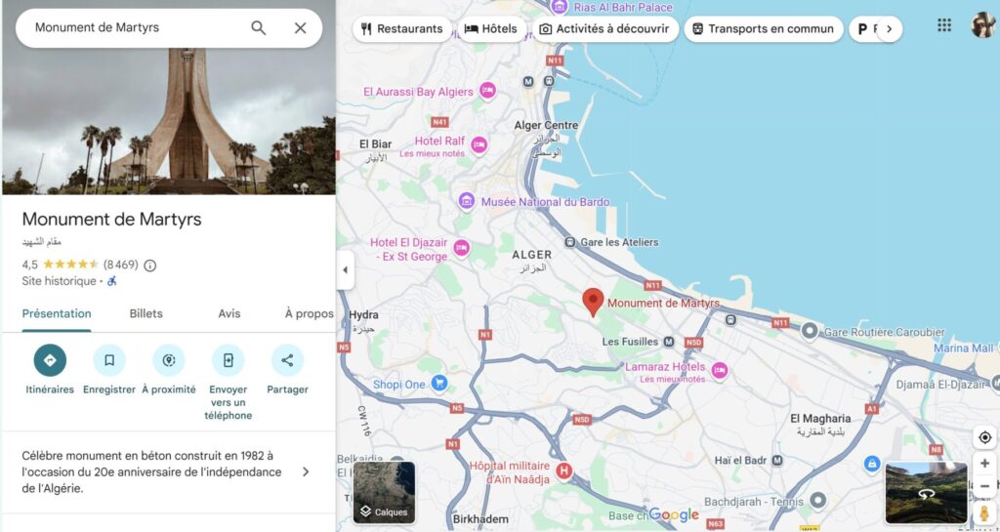1000x532 pixels.
Task: Open the Street View photo thumbnail
Action: pyautogui.click(x=926, y=493)
